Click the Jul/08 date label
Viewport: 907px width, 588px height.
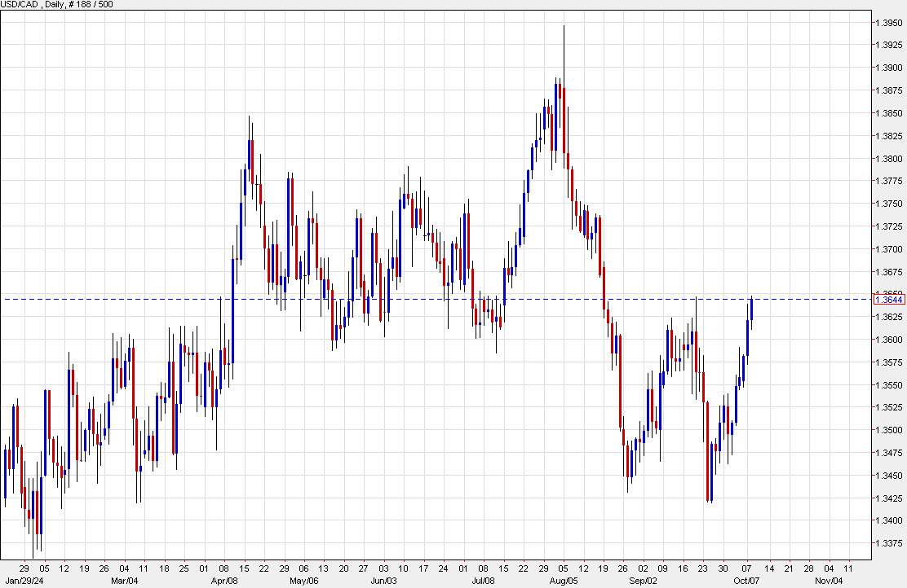point(484,581)
